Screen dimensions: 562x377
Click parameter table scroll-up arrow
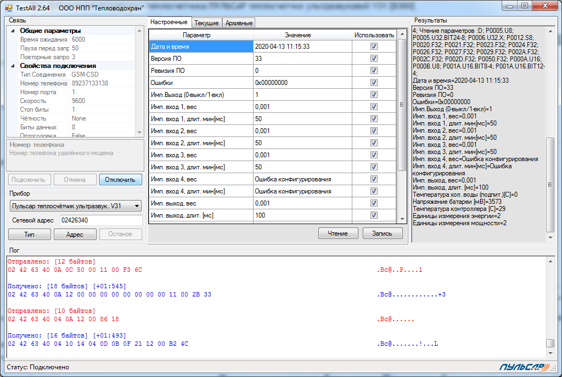click(x=402, y=34)
